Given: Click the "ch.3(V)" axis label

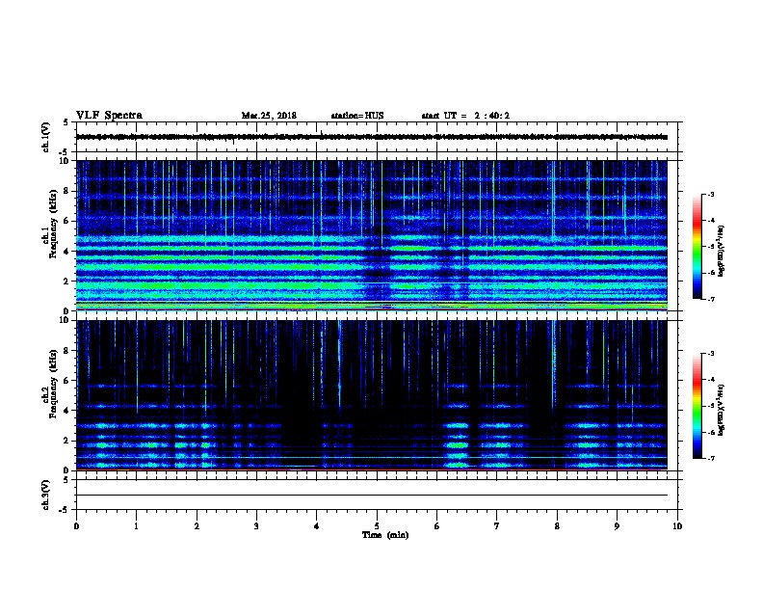Looking at the screenshot, I should tap(45, 495).
